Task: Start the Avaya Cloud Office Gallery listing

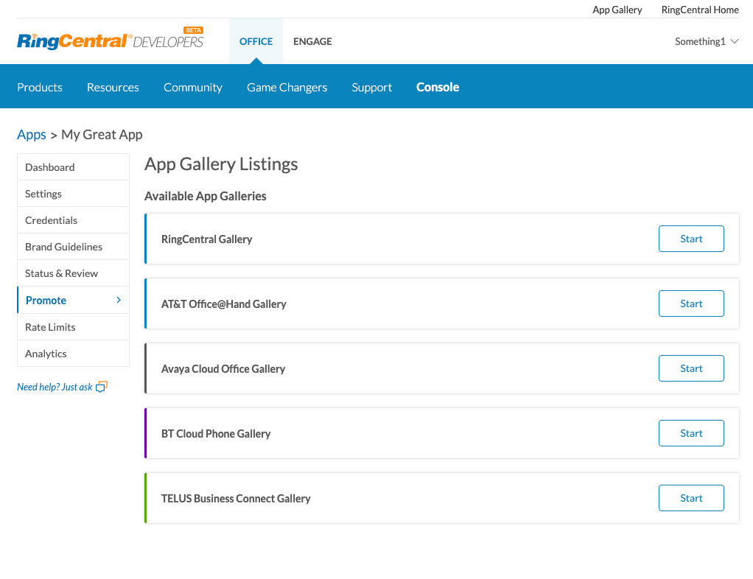Action: 691,368
